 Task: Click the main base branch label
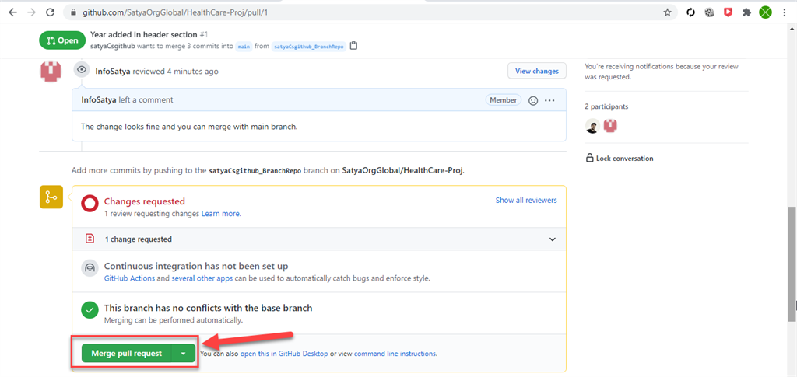(244, 46)
